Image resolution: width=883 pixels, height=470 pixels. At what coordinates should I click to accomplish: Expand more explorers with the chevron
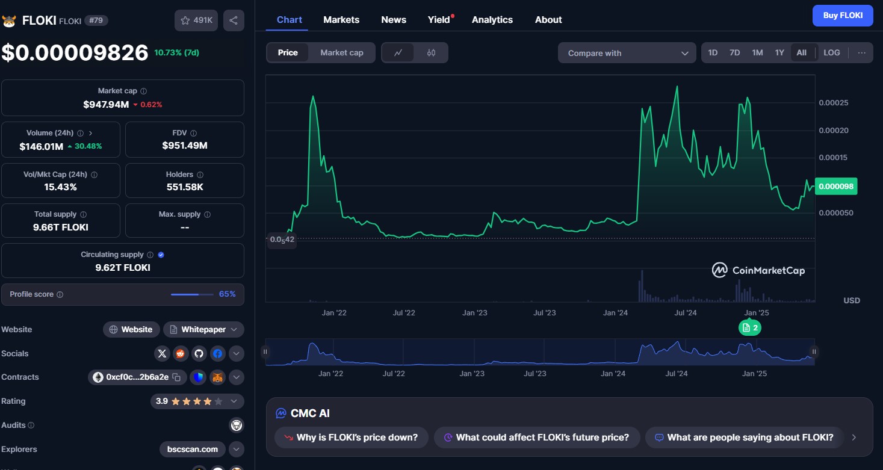tap(237, 450)
